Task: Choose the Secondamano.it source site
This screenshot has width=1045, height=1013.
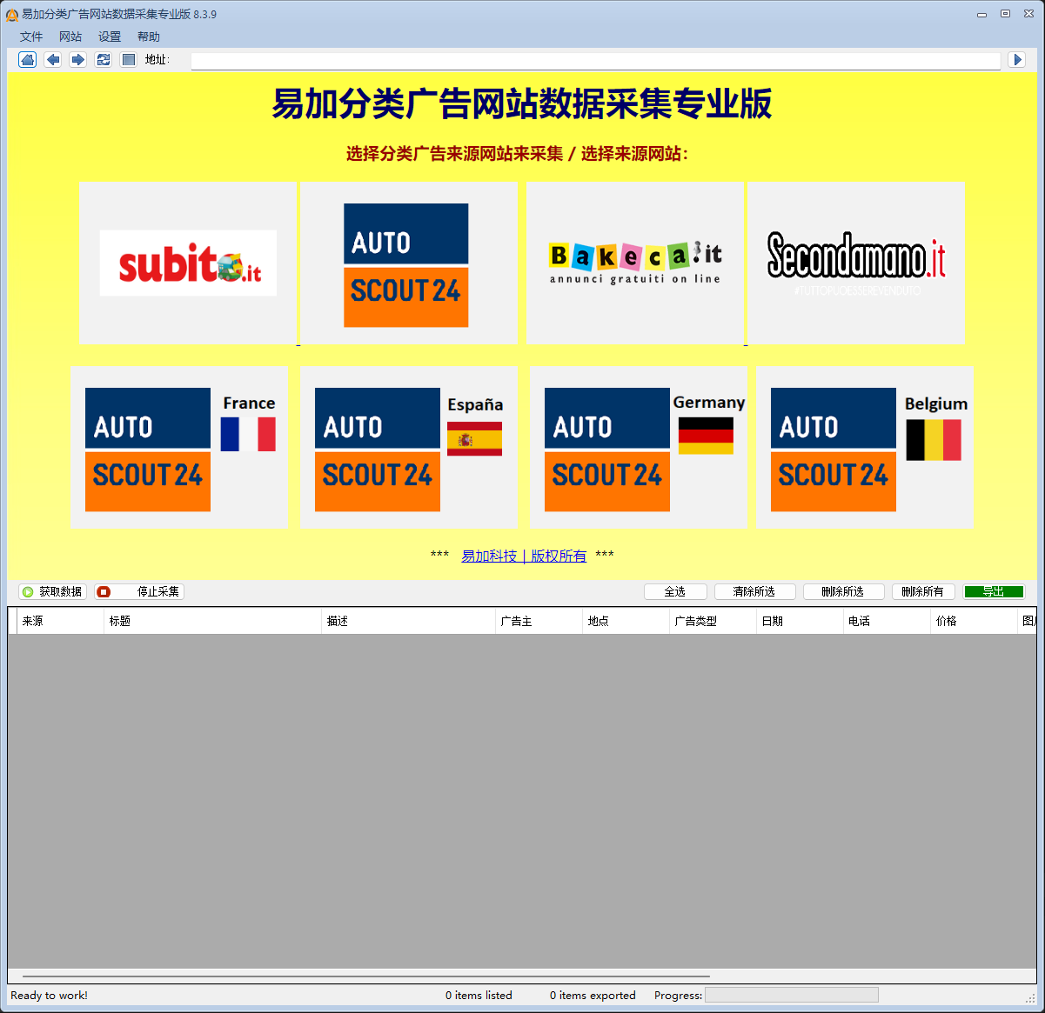Action: click(x=856, y=263)
